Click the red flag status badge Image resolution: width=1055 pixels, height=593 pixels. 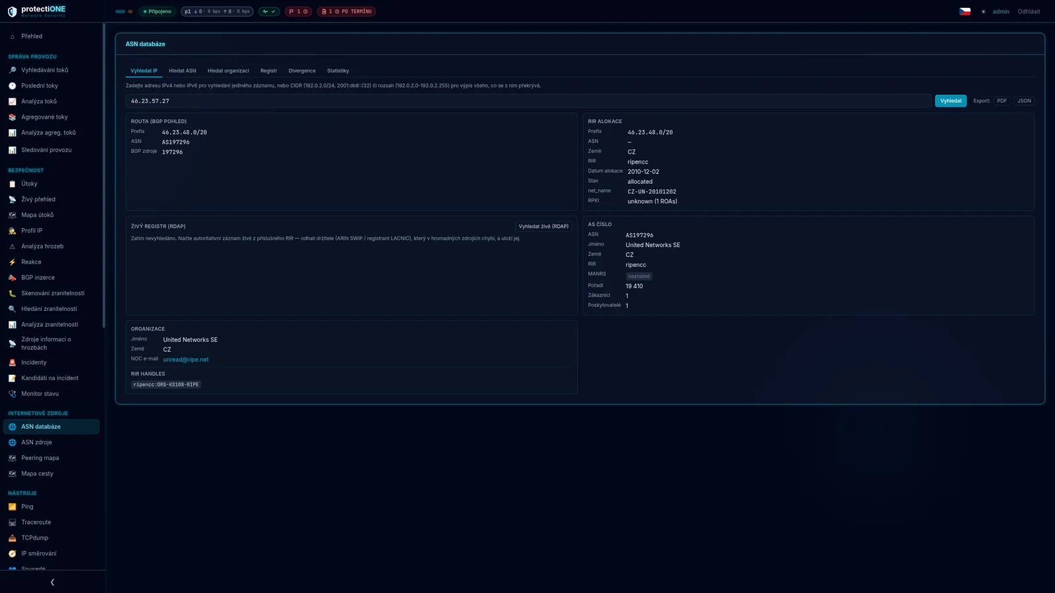[298, 11]
